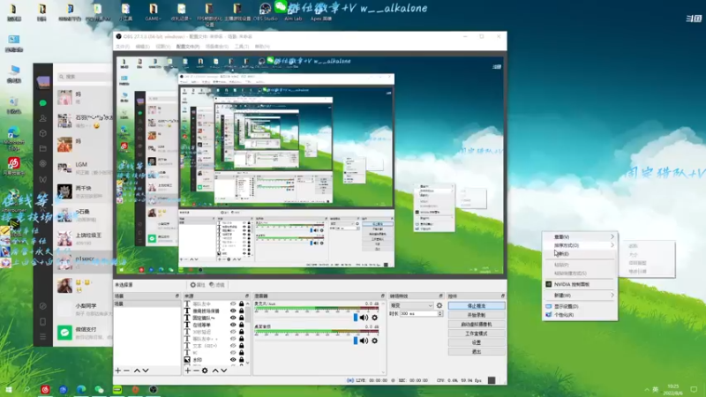This screenshot has width=706, height=397.
Task: Mute the desktop audio channel
Action: [x=364, y=341]
